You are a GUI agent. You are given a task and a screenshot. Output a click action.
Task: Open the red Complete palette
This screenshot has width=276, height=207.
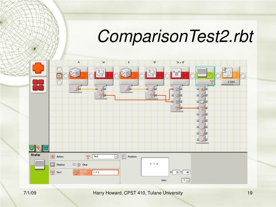pyautogui.click(x=38, y=85)
